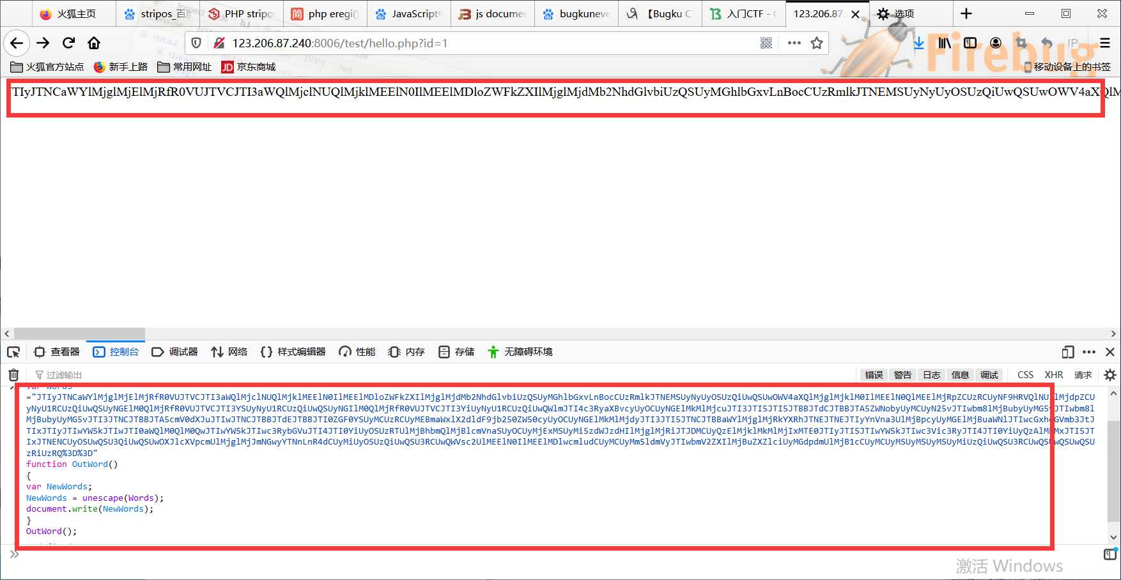
Task: Open the 存储 (Storage) panel
Action: pyautogui.click(x=456, y=352)
